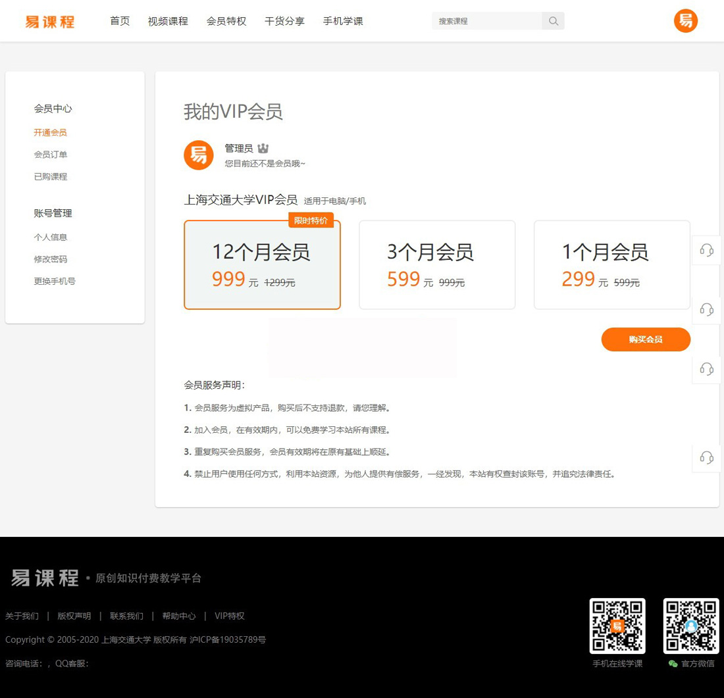Go to 修改密码 in sidebar

[51, 259]
